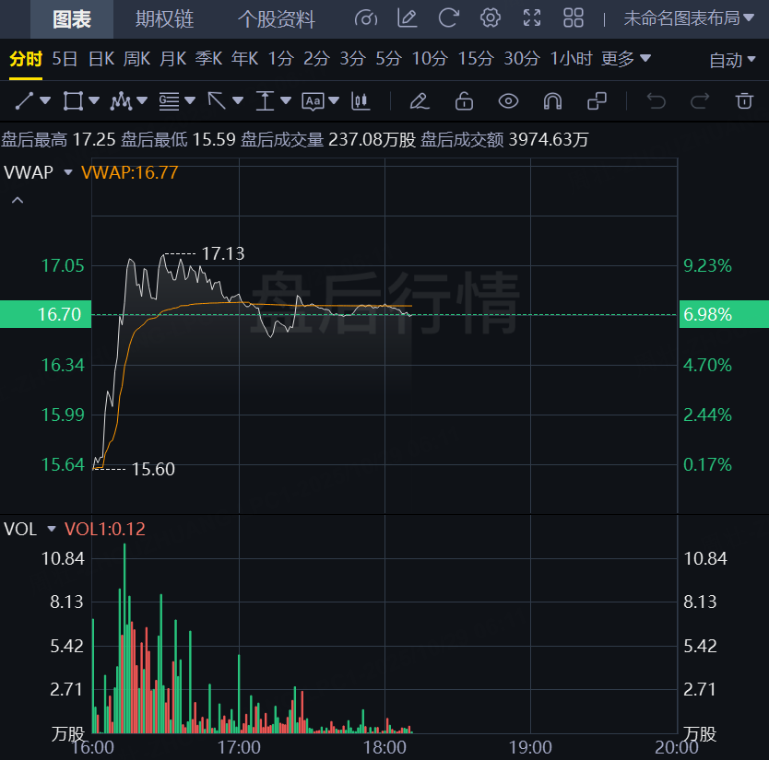Open the 未命名图表布局 layout dropdown

tap(689, 18)
